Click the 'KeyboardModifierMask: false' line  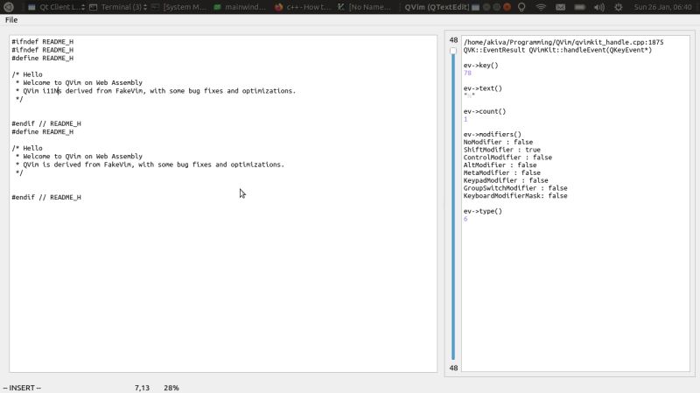coord(515,195)
